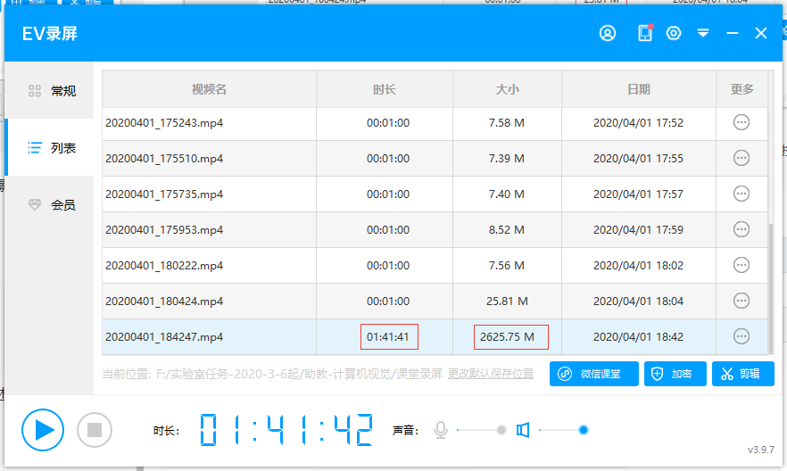Open the 微信课堂 button
This screenshot has height=471, width=787.
pyautogui.click(x=593, y=374)
